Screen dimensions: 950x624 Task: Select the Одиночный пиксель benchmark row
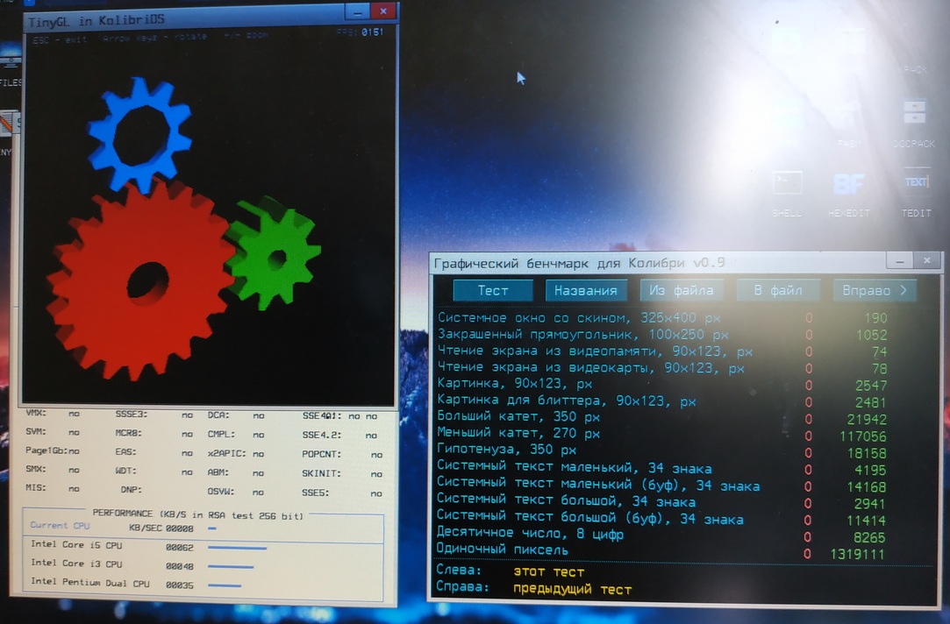[503, 550]
